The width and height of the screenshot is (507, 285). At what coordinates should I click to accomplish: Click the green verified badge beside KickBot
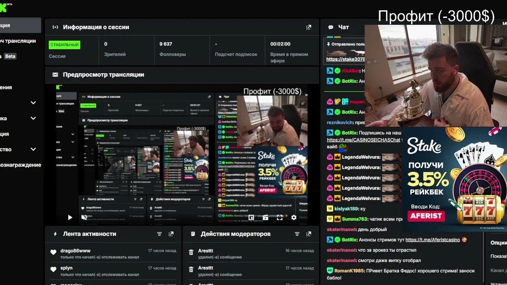point(337,71)
